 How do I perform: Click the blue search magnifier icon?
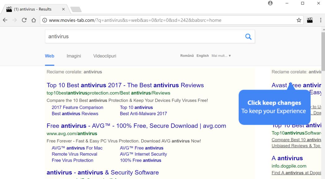[248, 36]
